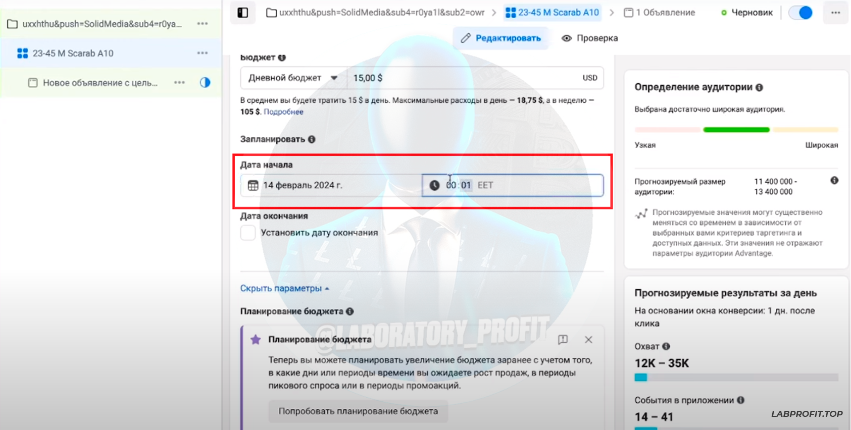Click the calendar icon in start date
The width and height of the screenshot is (851, 430).
(253, 185)
